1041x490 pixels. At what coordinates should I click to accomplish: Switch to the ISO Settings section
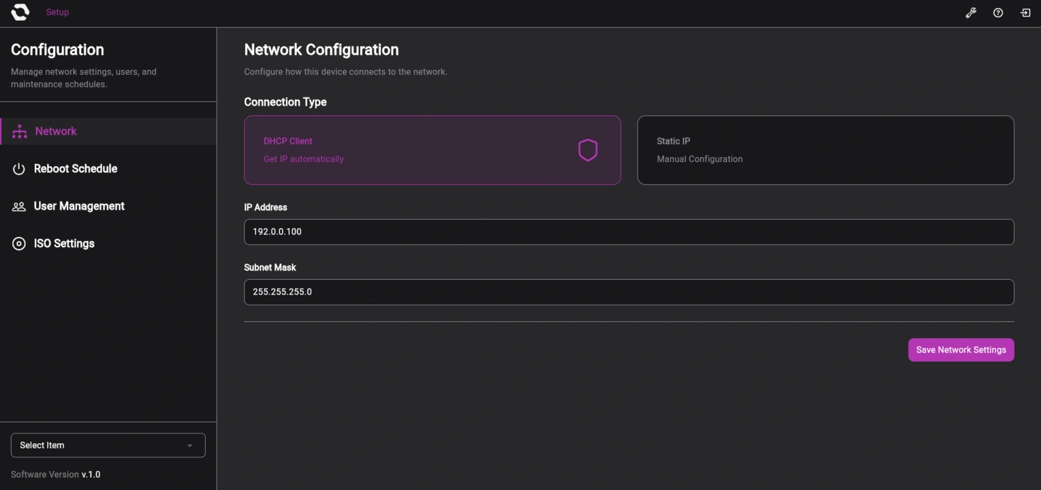point(64,243)
